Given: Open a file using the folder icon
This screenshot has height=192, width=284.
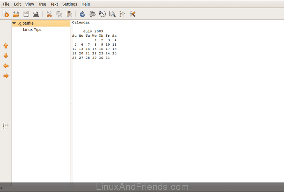Looking at the screenshot, I should (16, 14).
